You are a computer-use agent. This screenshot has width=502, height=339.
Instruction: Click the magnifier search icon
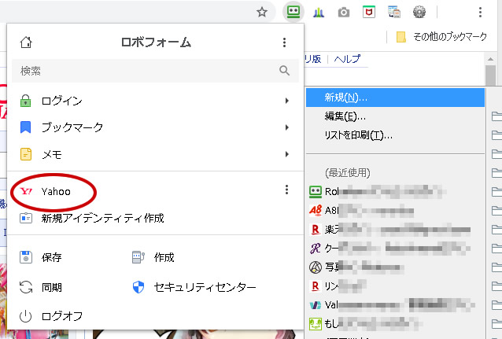point(284,71)
